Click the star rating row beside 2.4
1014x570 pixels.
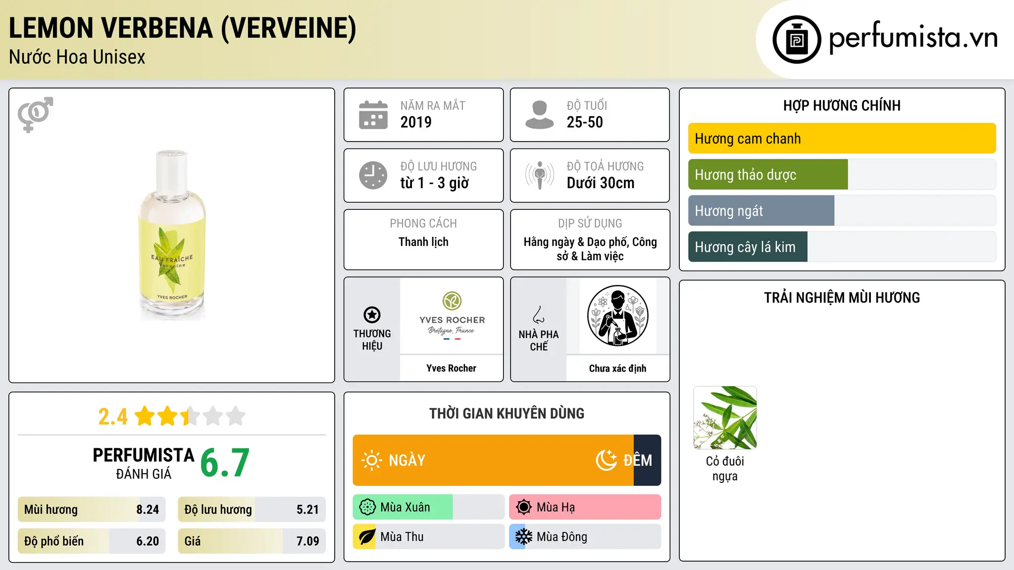[190, 416]
